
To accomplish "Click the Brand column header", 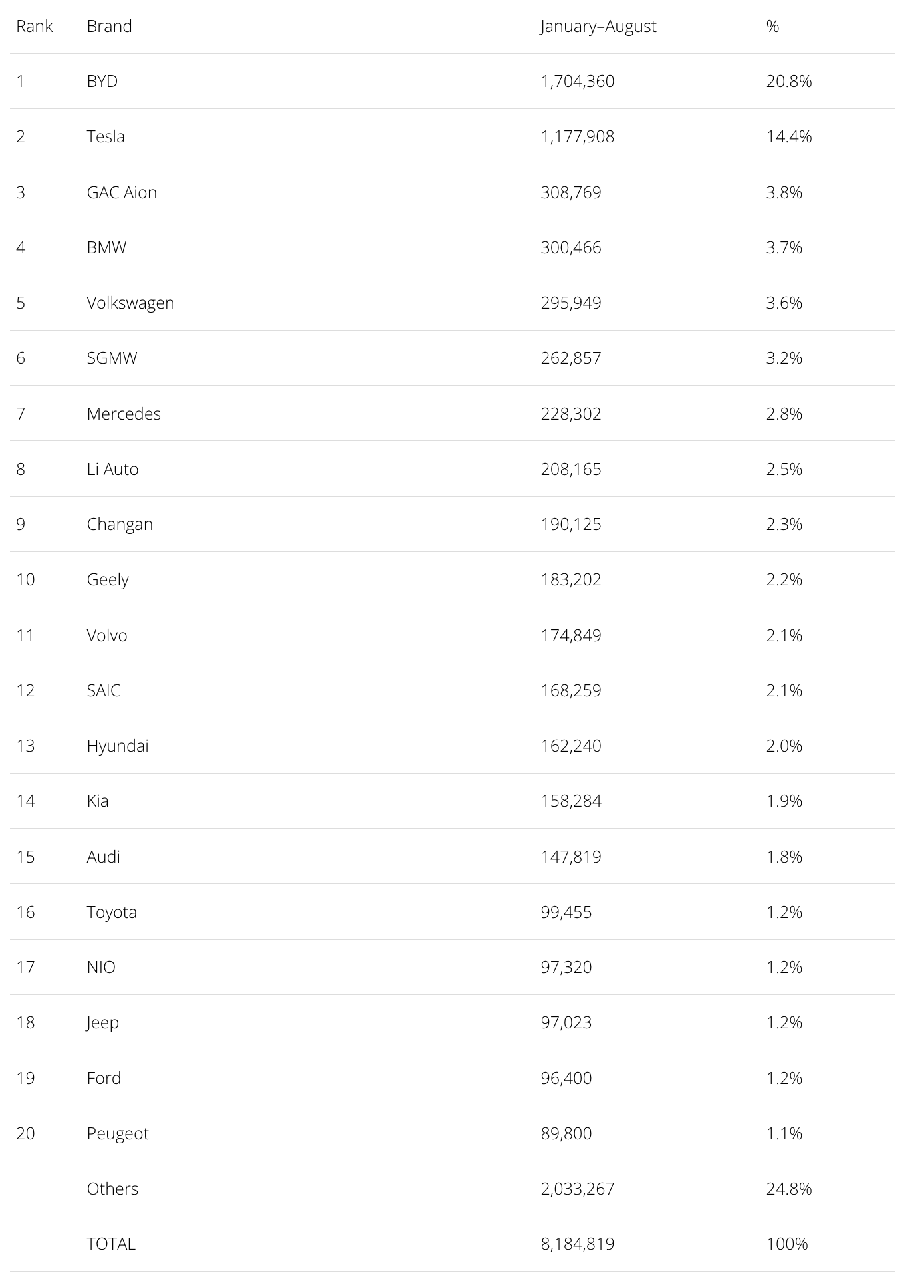I will click(110, 26).
